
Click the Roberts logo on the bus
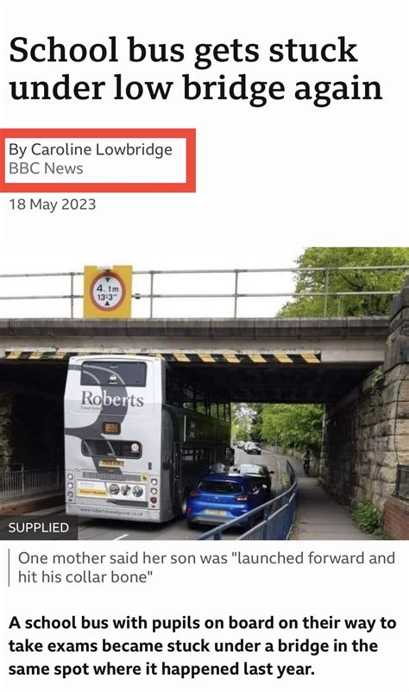[x=112, y=399]
